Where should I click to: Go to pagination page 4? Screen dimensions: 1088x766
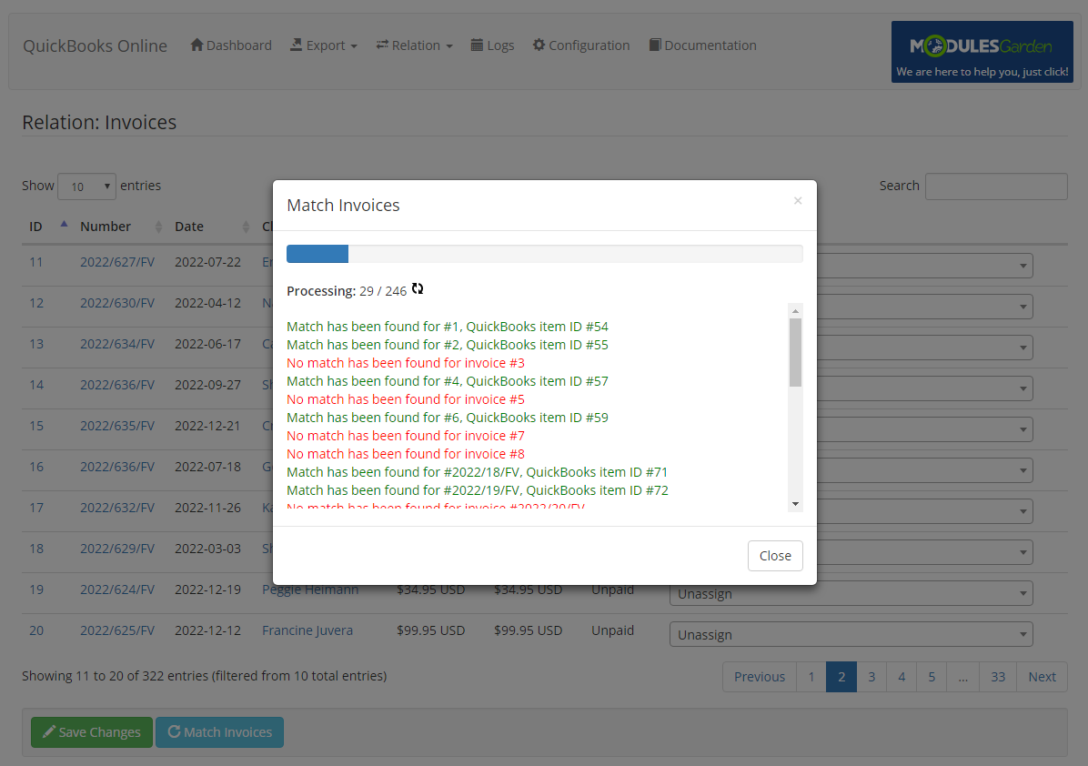902,677
